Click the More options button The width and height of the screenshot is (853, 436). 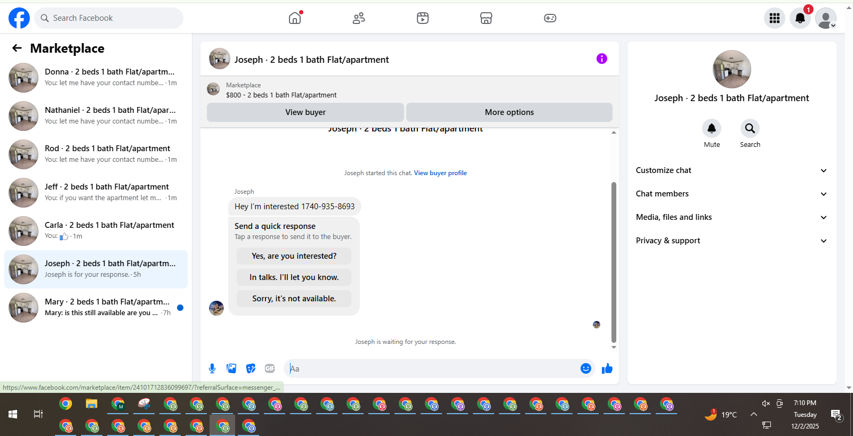[x=509, y=112]
